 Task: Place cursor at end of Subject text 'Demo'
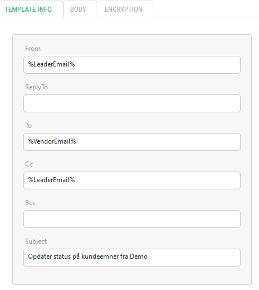148,256
